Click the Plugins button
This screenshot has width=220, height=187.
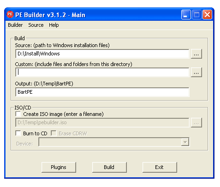click(59, 167)
